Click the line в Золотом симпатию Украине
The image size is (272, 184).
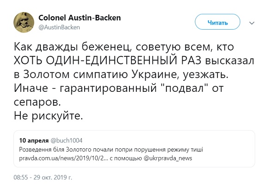(x=96, y=74)
